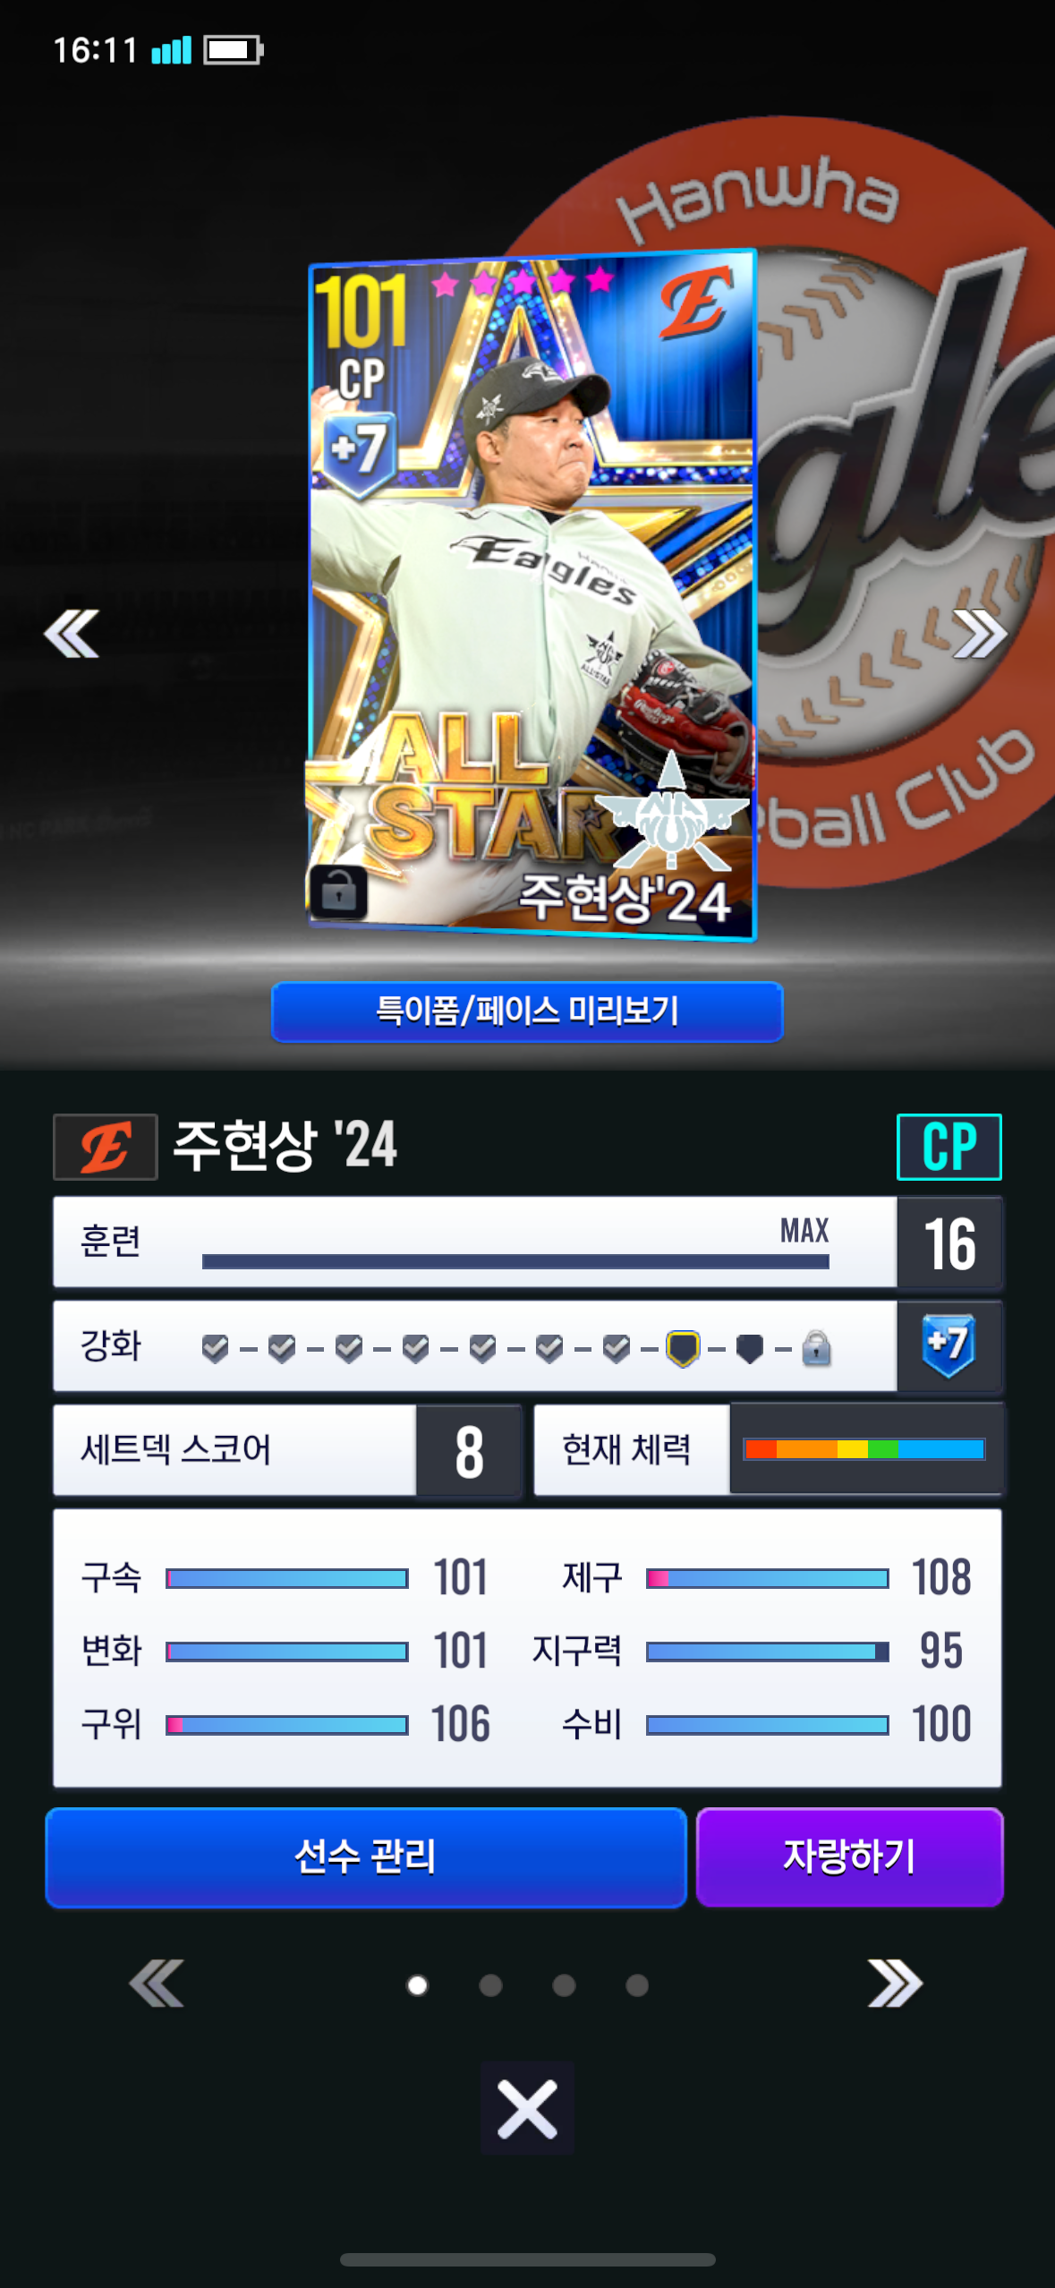The height and width of the screenshot is (2288, 1055).
Task: Tap the +7 shield badge on card
Action: coord(360,453)
